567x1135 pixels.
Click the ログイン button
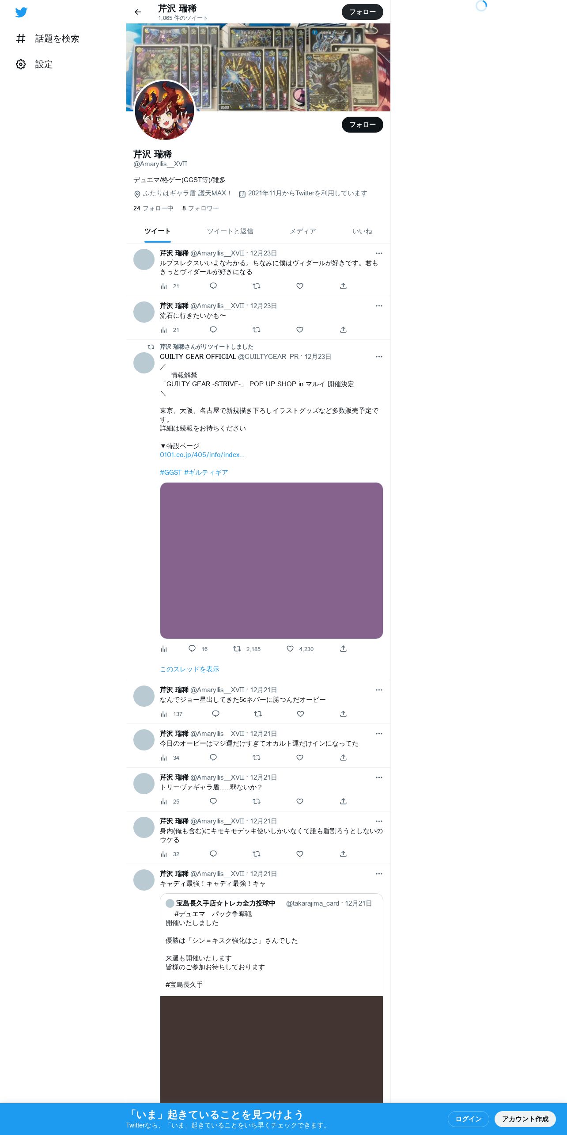coord(468,1119)
